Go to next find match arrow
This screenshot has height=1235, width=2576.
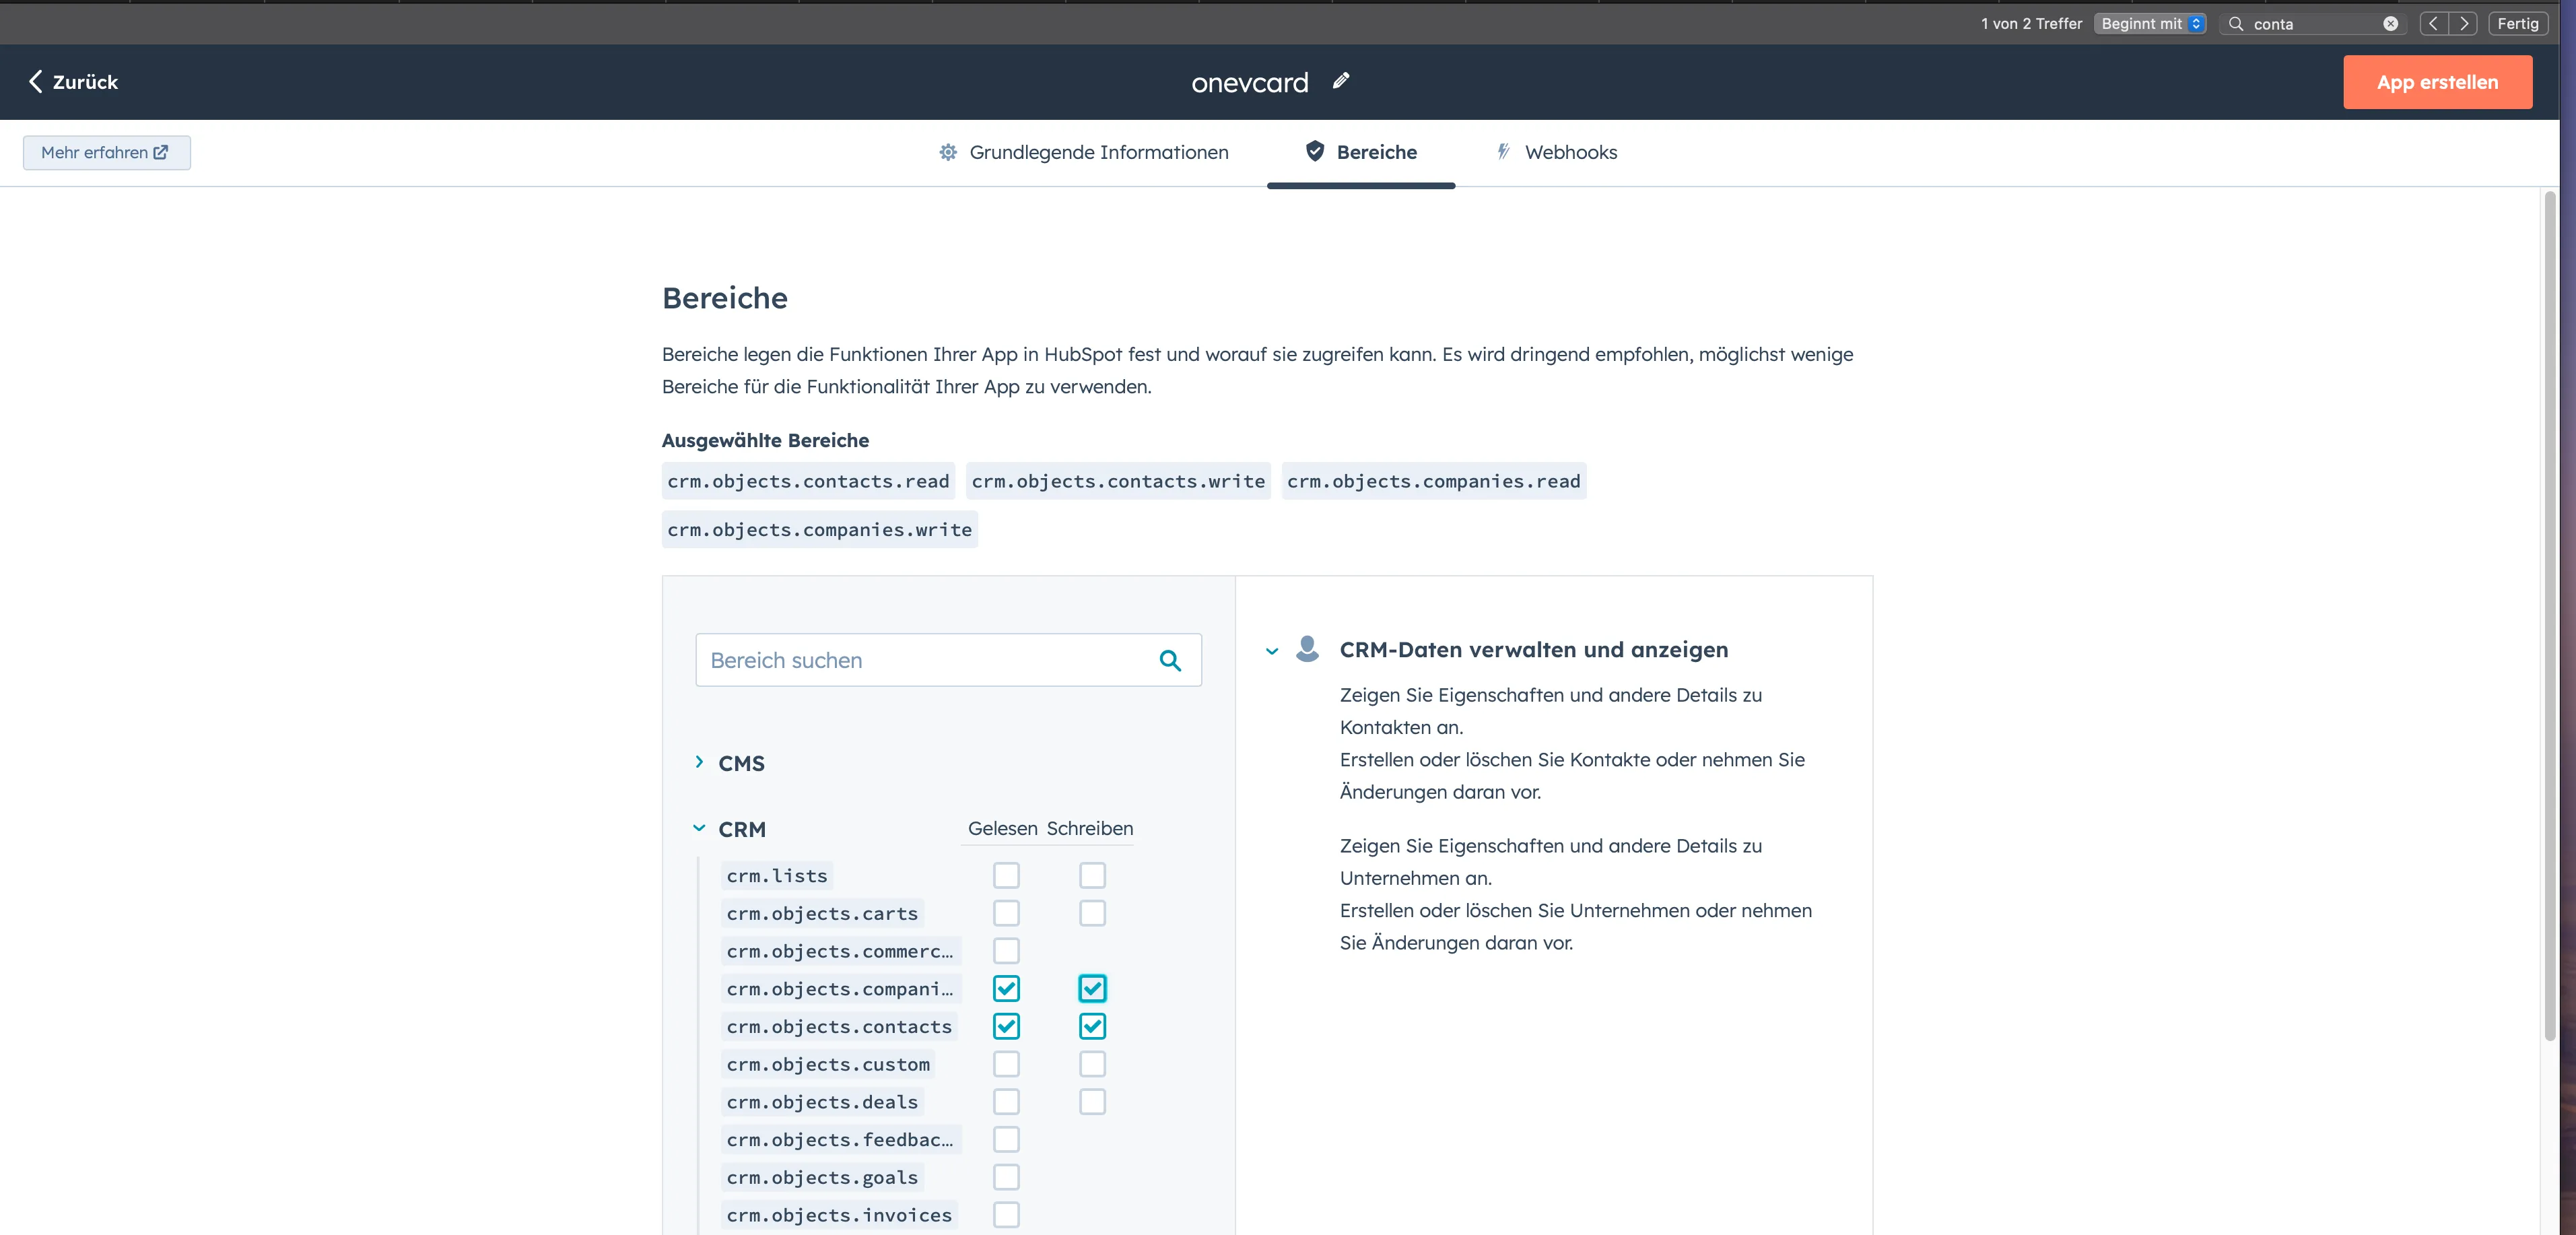(x=2463, y=23)
